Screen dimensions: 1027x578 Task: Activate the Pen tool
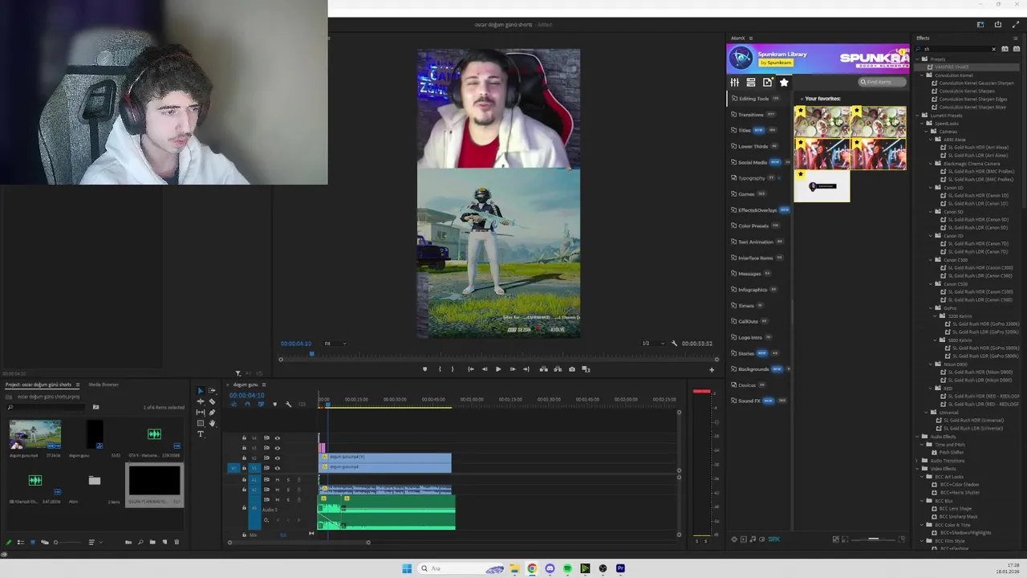click(x=212, y=413)
